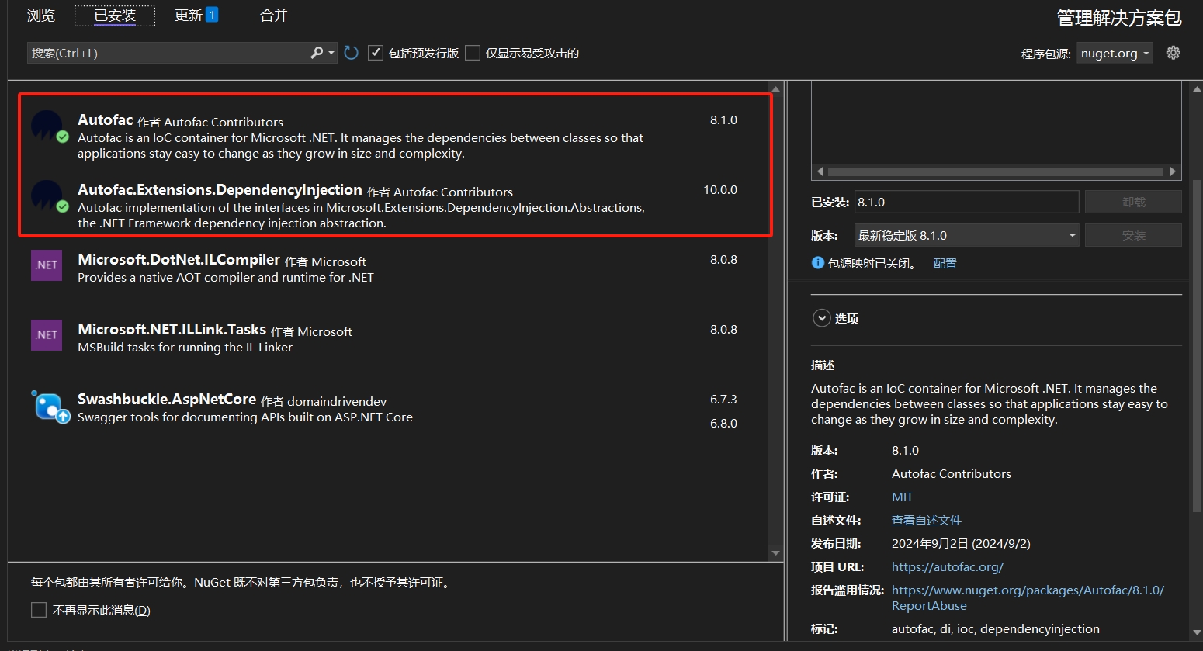The width and height of the screenshot is (1203, 651).
Task: Click the 已安装 version field 8.1.0
Action: [967, 202]
